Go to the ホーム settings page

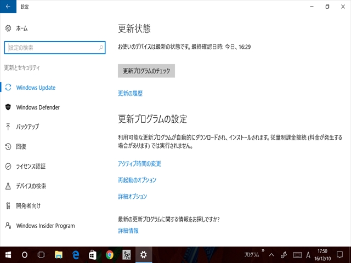pos(21,28)
